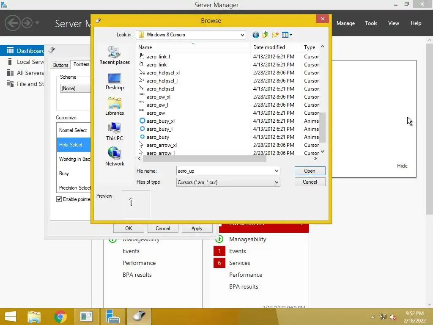Click the vertical scrollbar in file list

(x=322, y=127)
